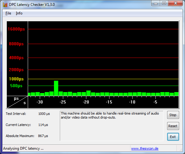Click the 4000µs scale label
The width and height of the screenshot is (185, 154).
(x=16, y=58)
